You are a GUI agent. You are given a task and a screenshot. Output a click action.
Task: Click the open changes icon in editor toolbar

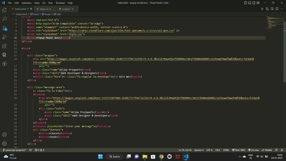267,9
